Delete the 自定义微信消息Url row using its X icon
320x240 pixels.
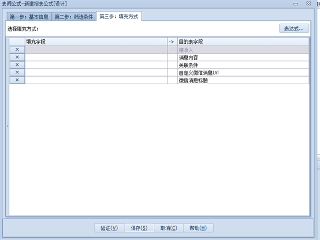click(x=17, y=72)
